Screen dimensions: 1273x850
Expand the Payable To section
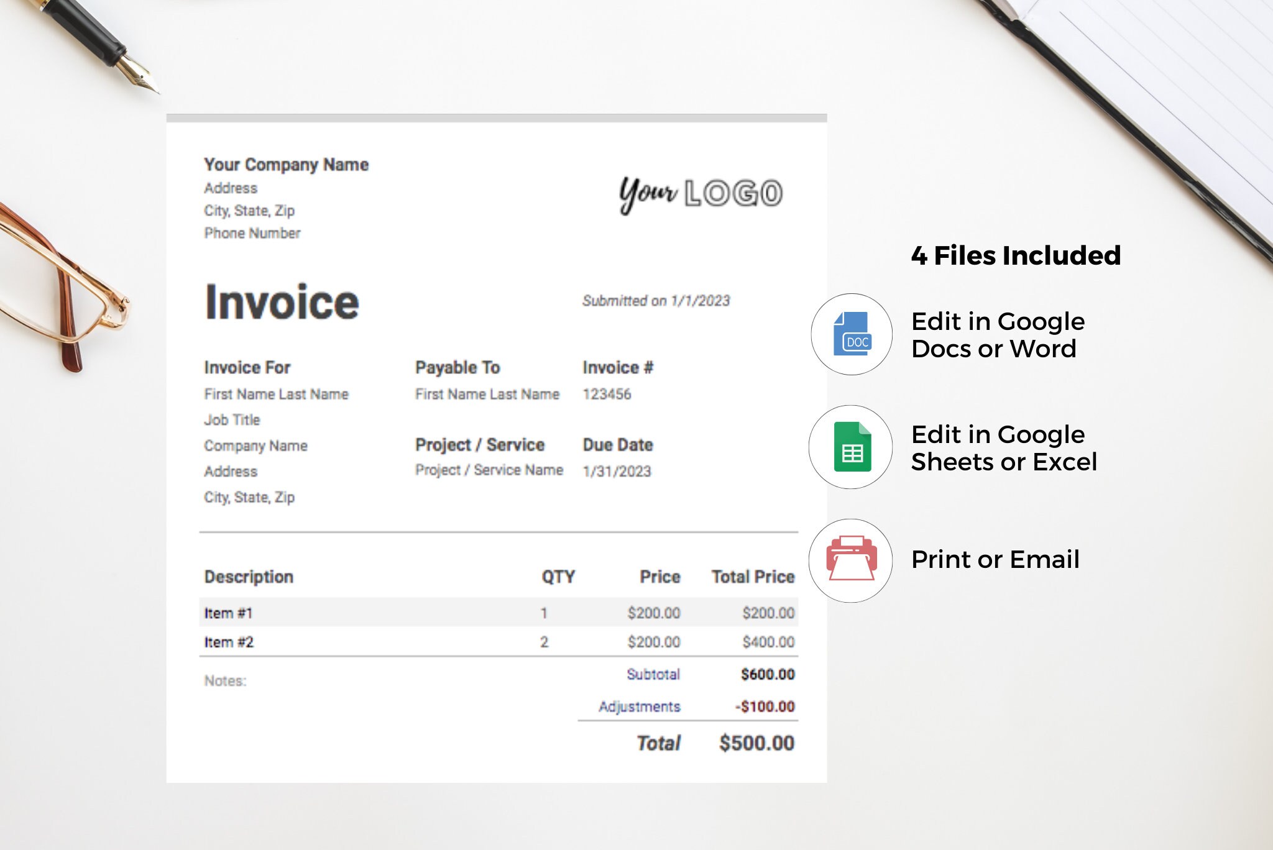coord(459,367)
